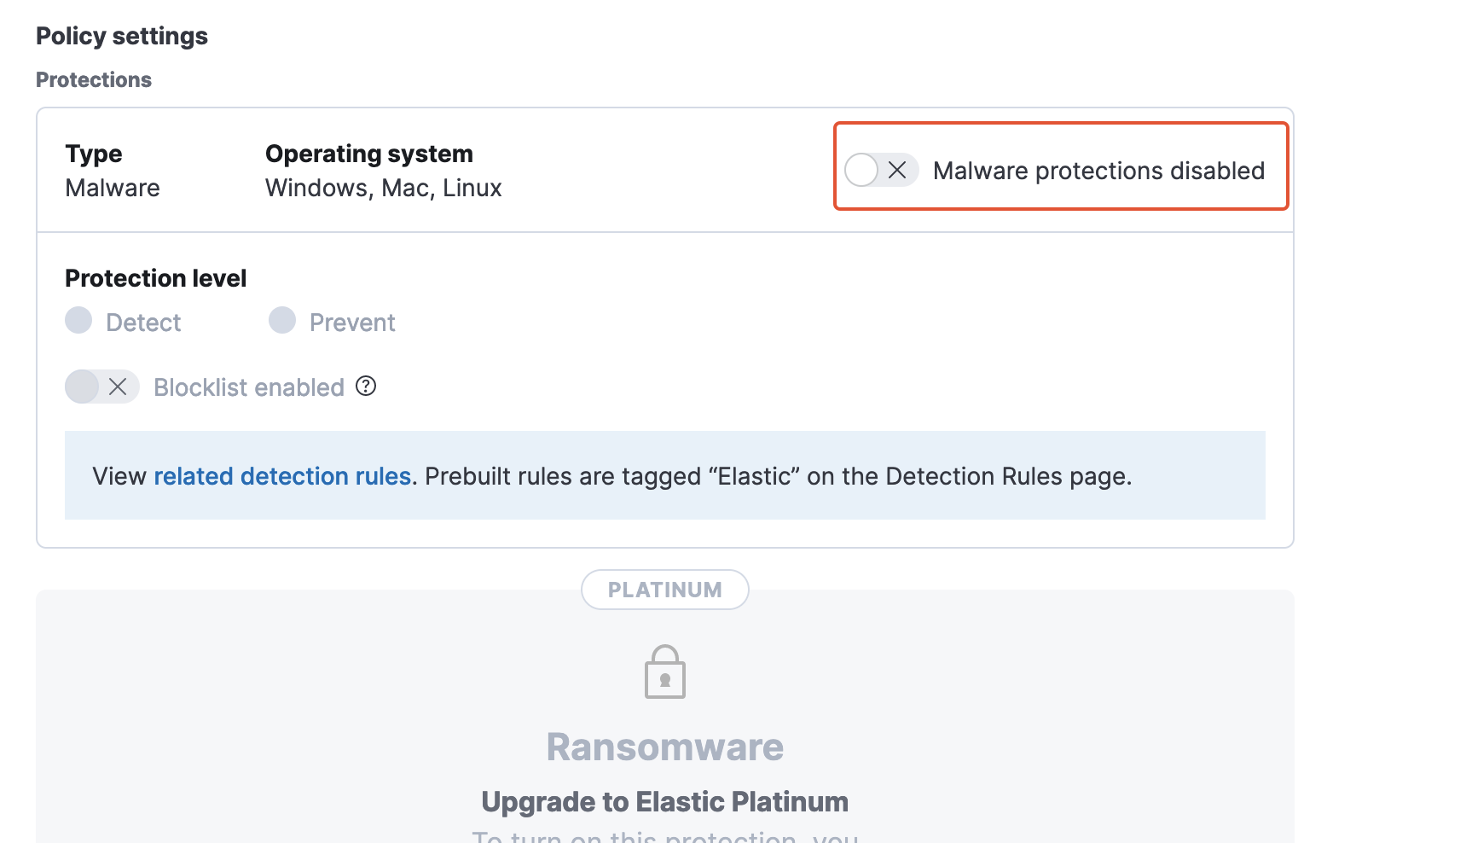Click the Ransomware heading

[x=664, y=747]
